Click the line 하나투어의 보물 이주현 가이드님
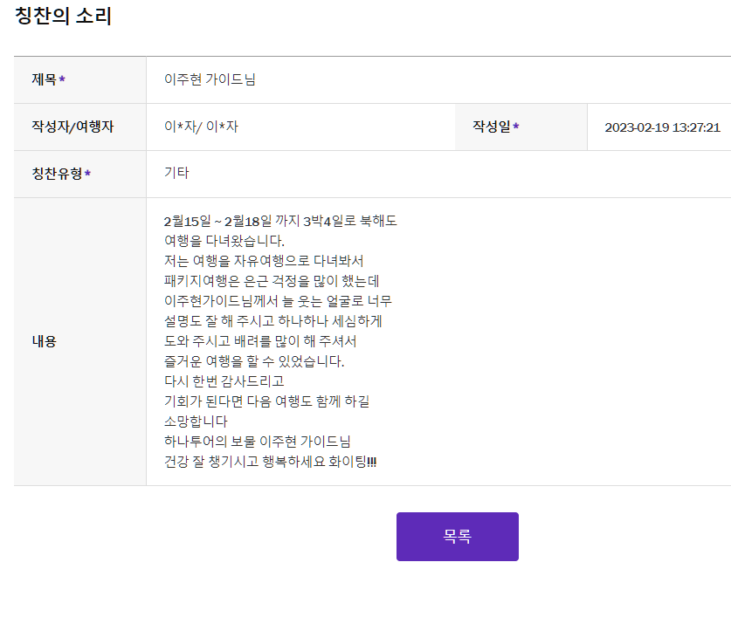Screen dimensions: 731x617 point(258,442)
